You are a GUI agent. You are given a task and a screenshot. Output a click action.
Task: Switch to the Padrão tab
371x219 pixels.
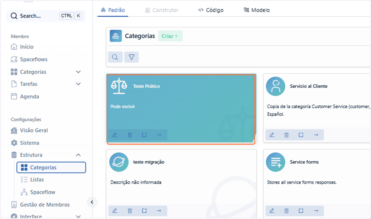pyautogui.click(x=113, y=10)
